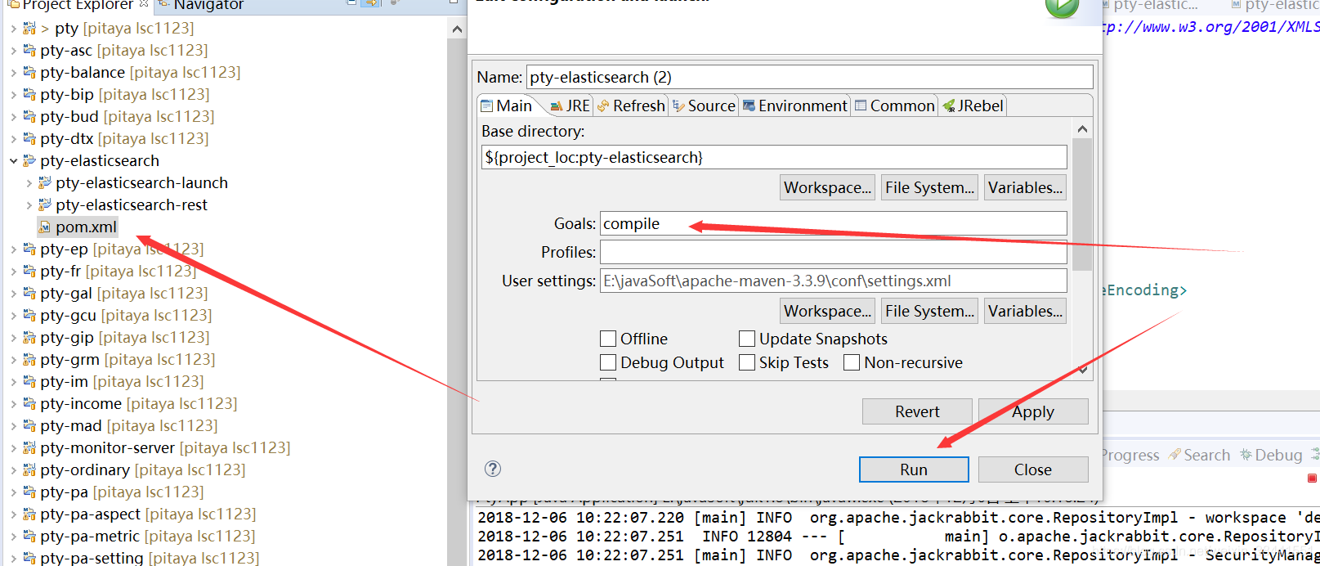Expand the pty-elasticsearch-rest module

coord(29,204)
